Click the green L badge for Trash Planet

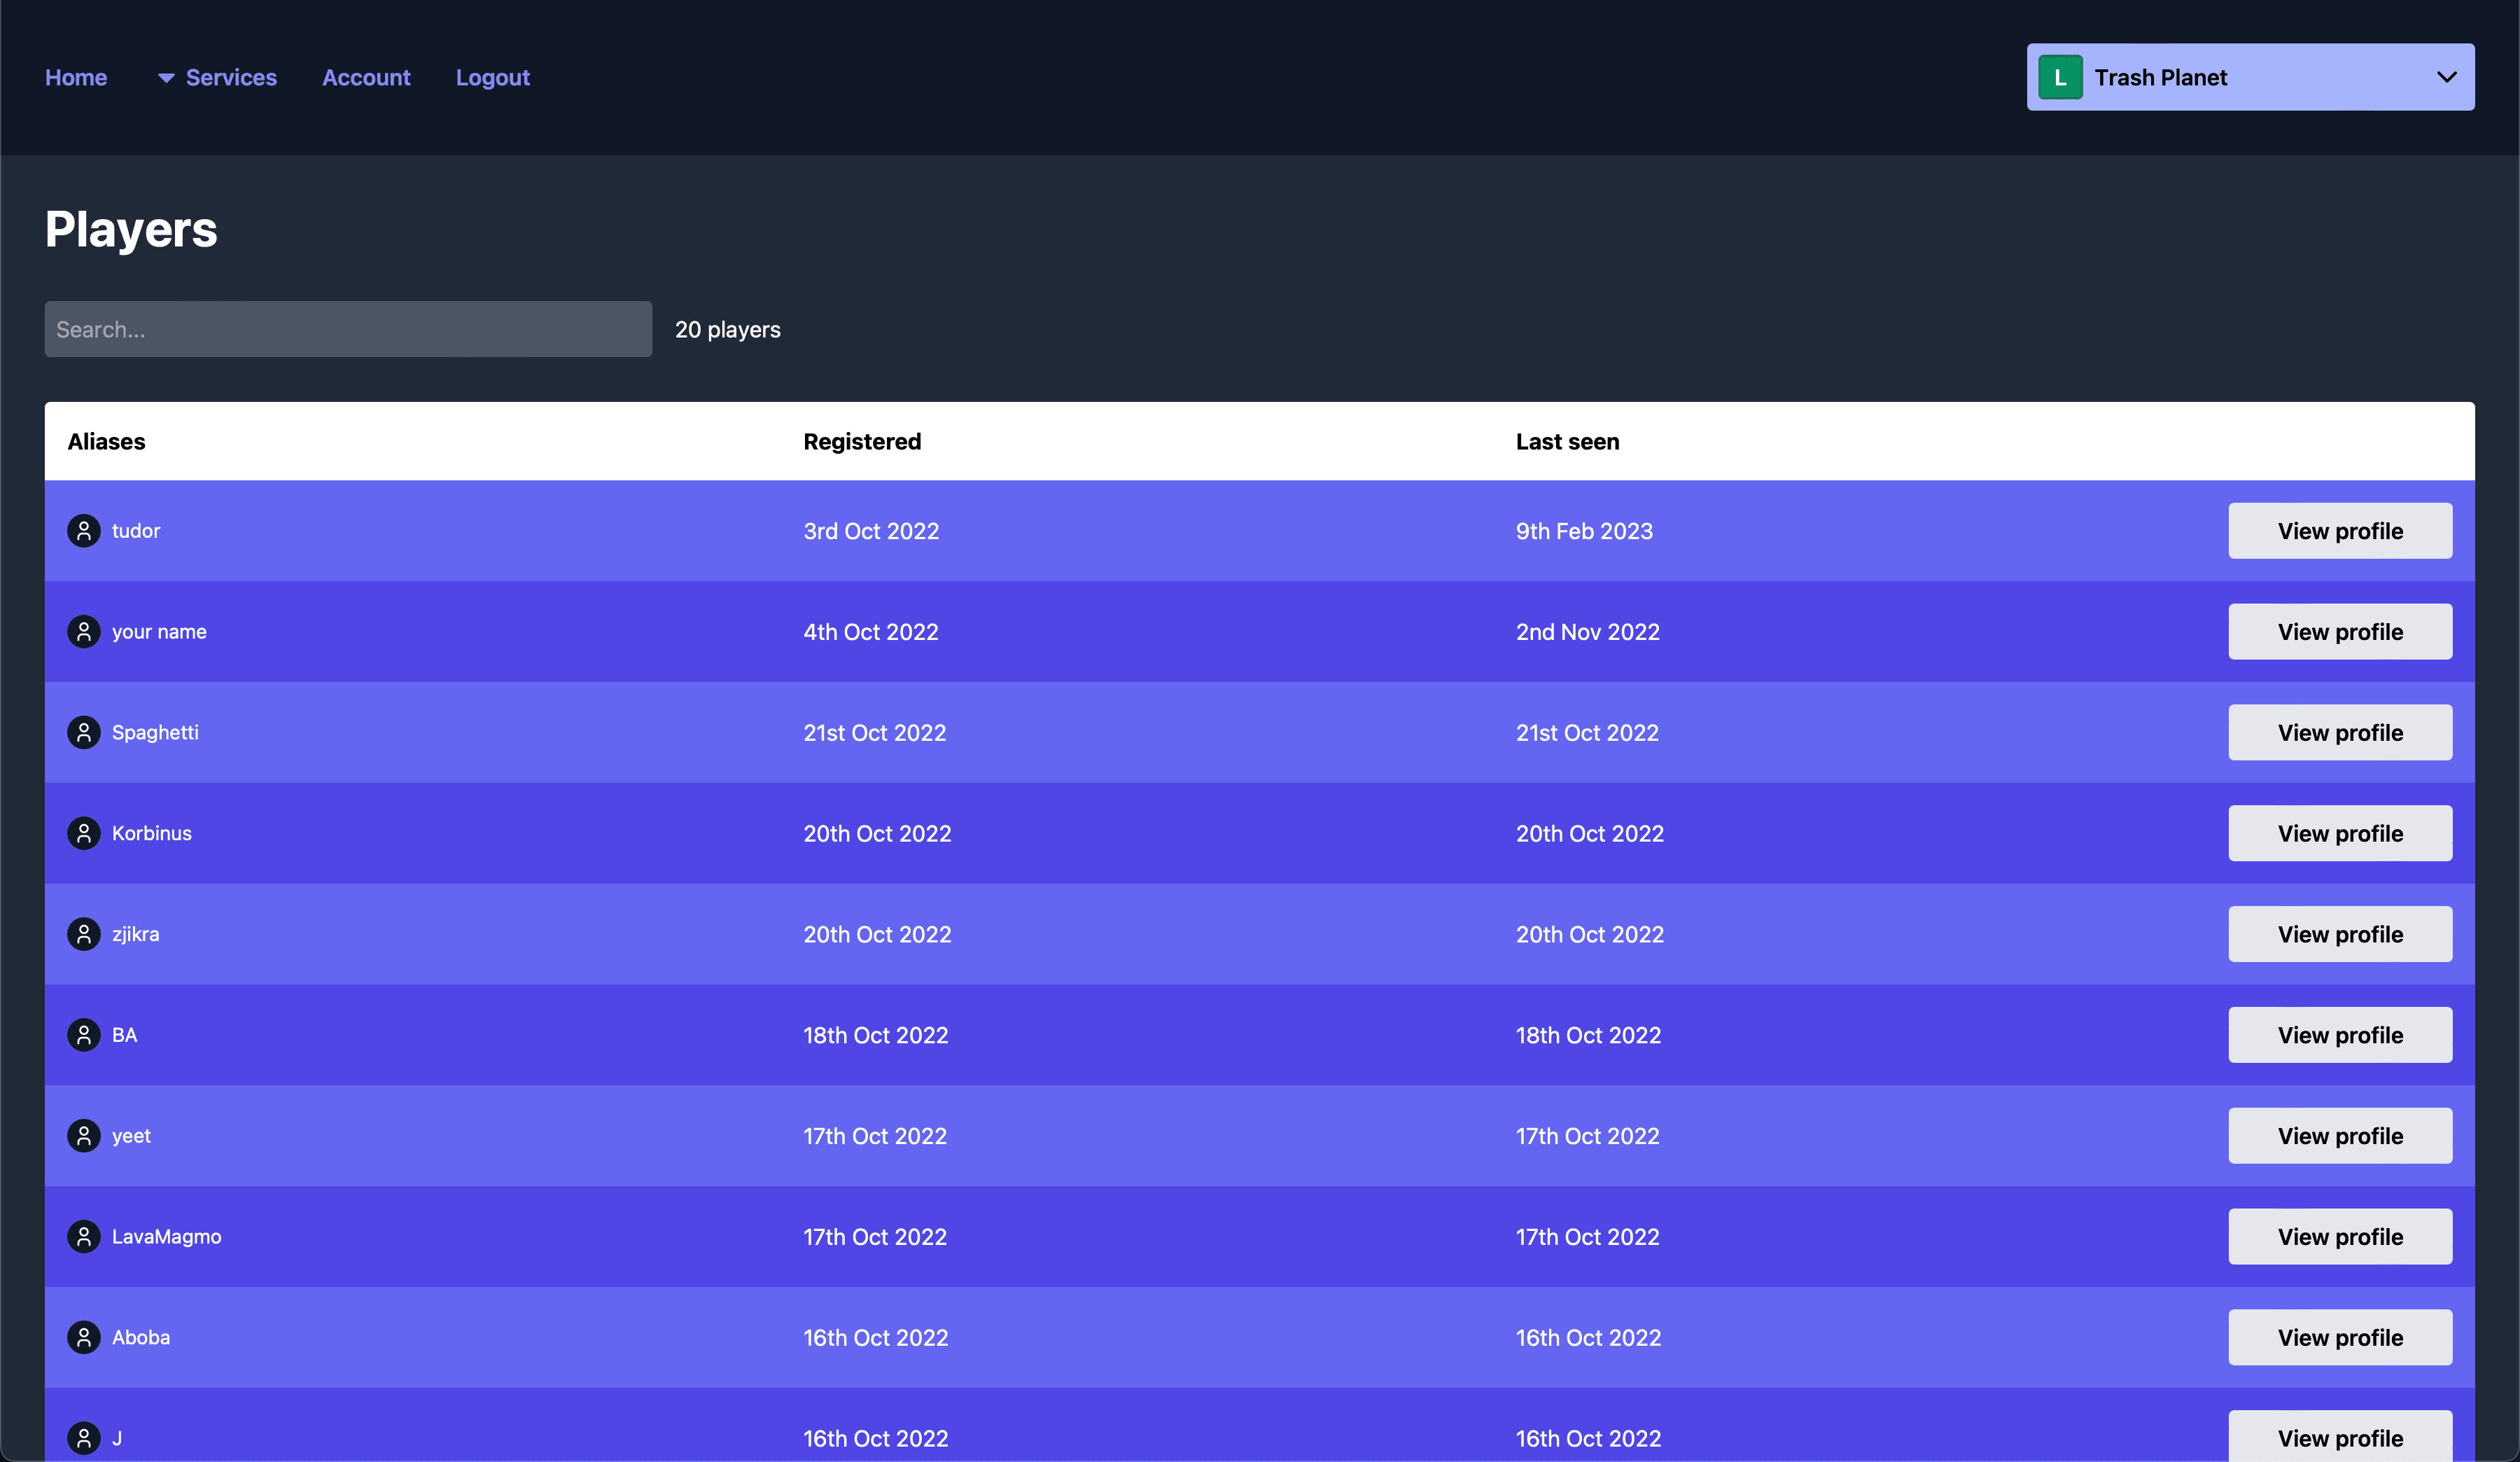(x=2060, y=77)
